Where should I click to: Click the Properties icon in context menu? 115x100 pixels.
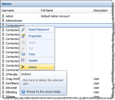(23, 36)
